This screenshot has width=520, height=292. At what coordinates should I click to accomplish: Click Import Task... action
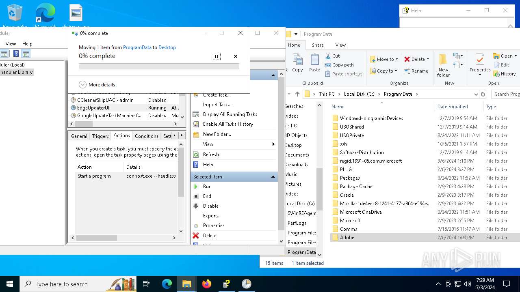217,105
